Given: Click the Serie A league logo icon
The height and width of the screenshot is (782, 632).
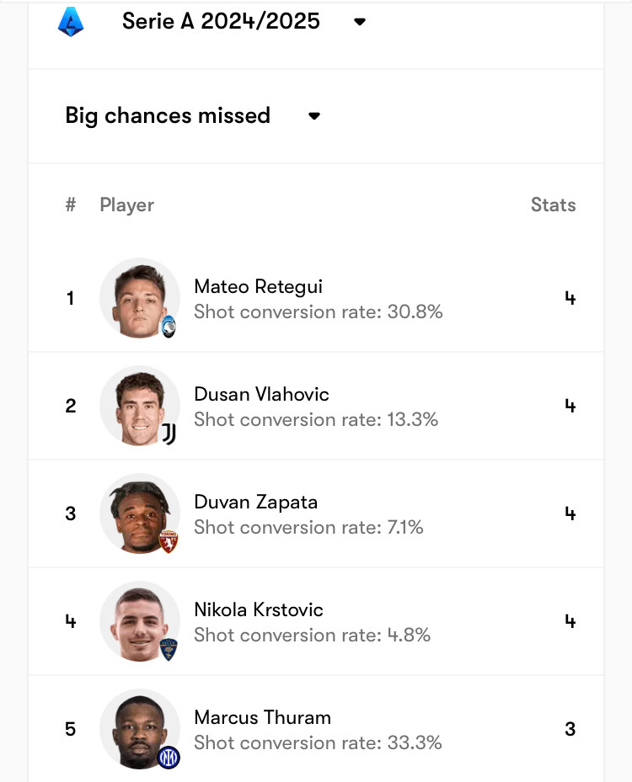Looking at the screenshot, I should tap(71, 21).
